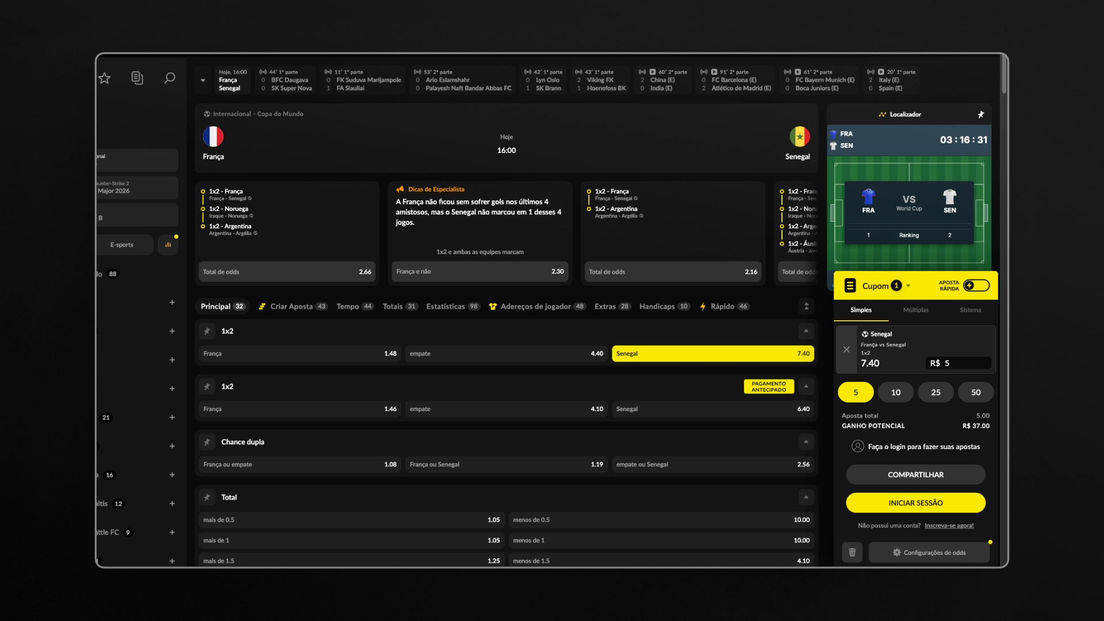
Task: Pin the Chance dupla market
Action: [x=207, y=442]
